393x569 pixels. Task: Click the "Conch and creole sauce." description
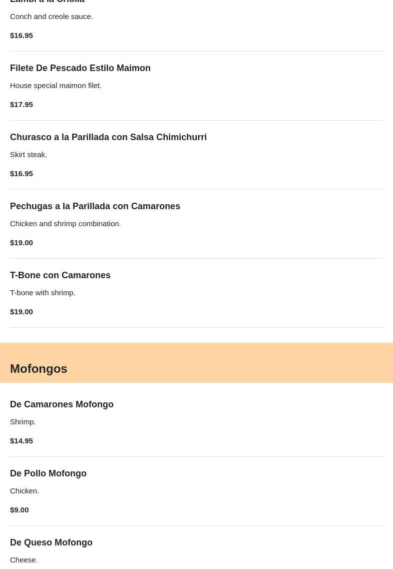[52, 17]
